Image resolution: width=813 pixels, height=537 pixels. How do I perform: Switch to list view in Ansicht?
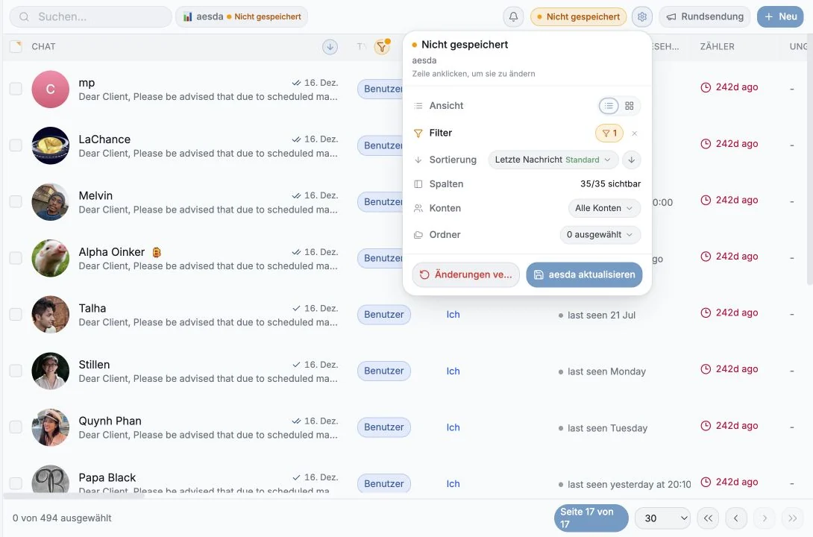609,106
